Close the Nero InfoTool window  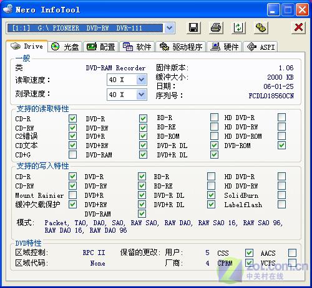(302, 9)
